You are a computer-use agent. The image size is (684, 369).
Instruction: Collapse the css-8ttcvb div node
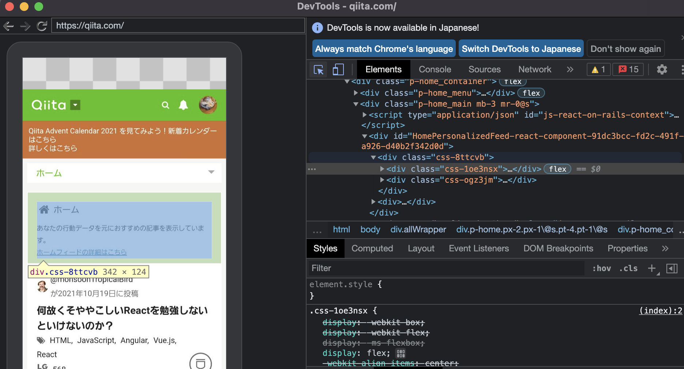pyautogui.click(x=373, y=157)
